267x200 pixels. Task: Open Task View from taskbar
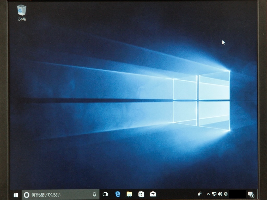(105, 194)
